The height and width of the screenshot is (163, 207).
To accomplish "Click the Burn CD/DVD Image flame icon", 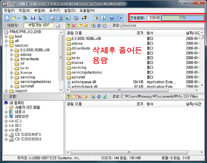I will tap(84, 18).
